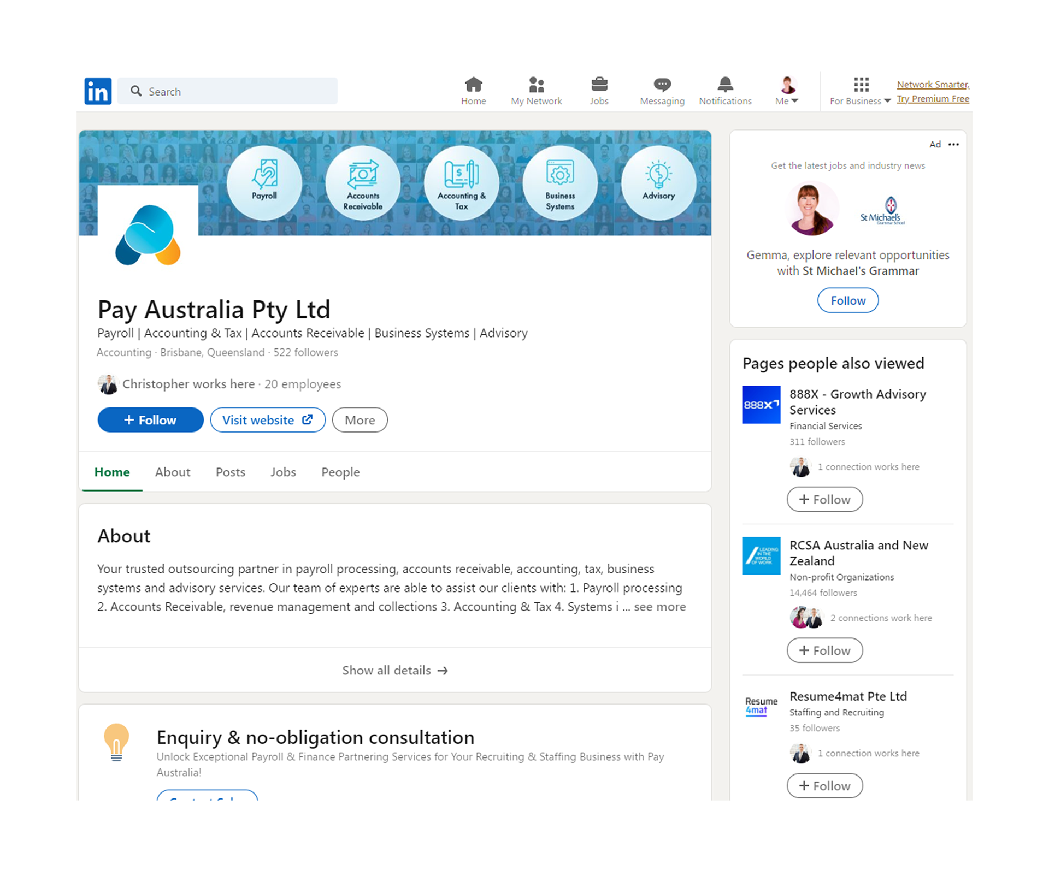
Task: Open Messaging chat bubble icon
Action: click(662, 86)
